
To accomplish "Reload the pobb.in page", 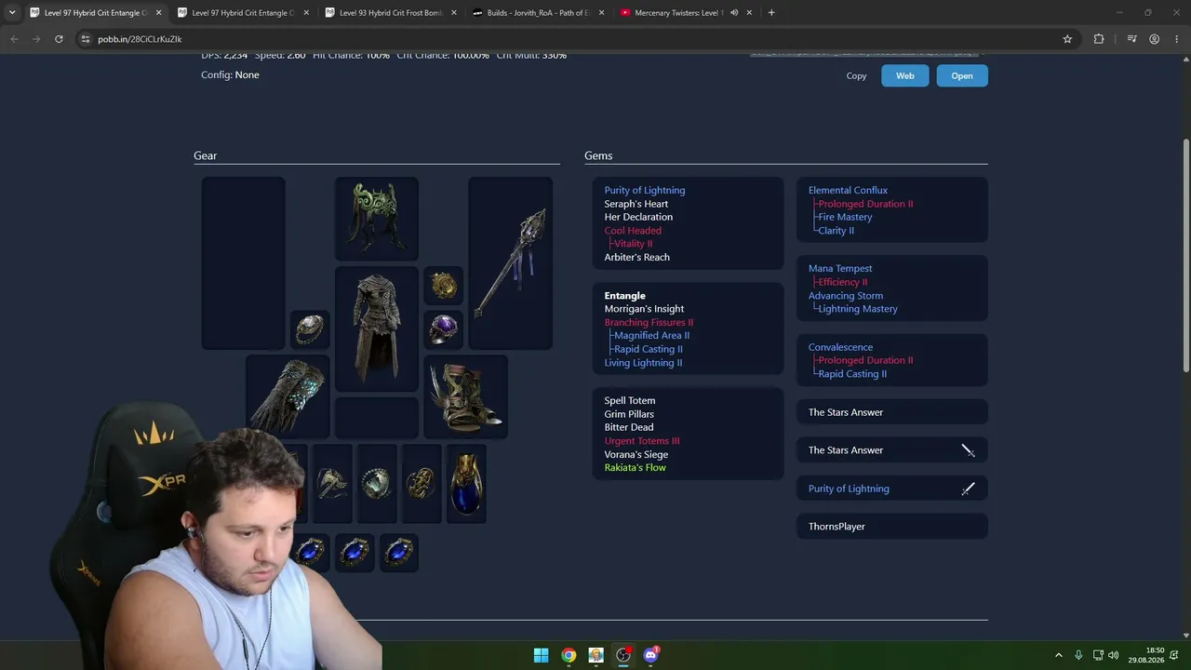I will [x=59, y=39].
